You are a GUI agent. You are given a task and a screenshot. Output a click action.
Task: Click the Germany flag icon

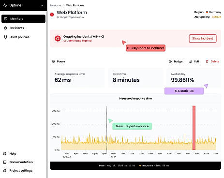pos(207,12)
